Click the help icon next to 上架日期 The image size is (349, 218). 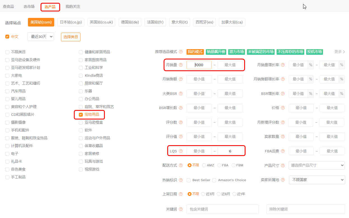pos(181,194)
